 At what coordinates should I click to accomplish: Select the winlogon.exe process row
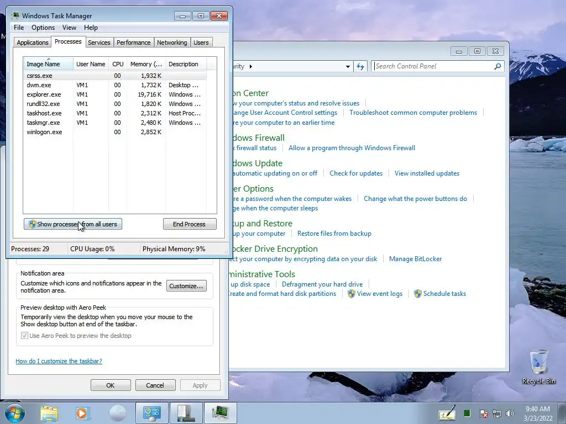click(115, 132)
